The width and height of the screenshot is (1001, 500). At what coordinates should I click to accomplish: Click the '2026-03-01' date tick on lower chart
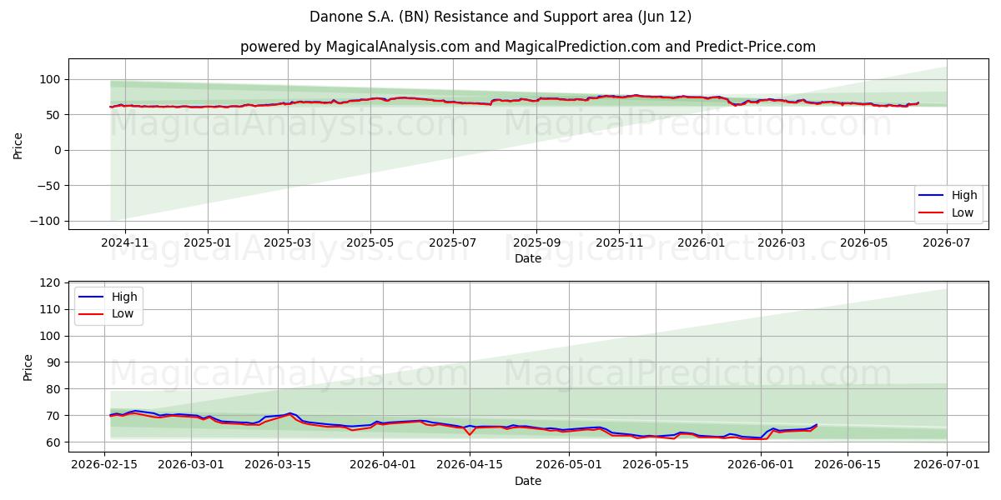(191, 464)
